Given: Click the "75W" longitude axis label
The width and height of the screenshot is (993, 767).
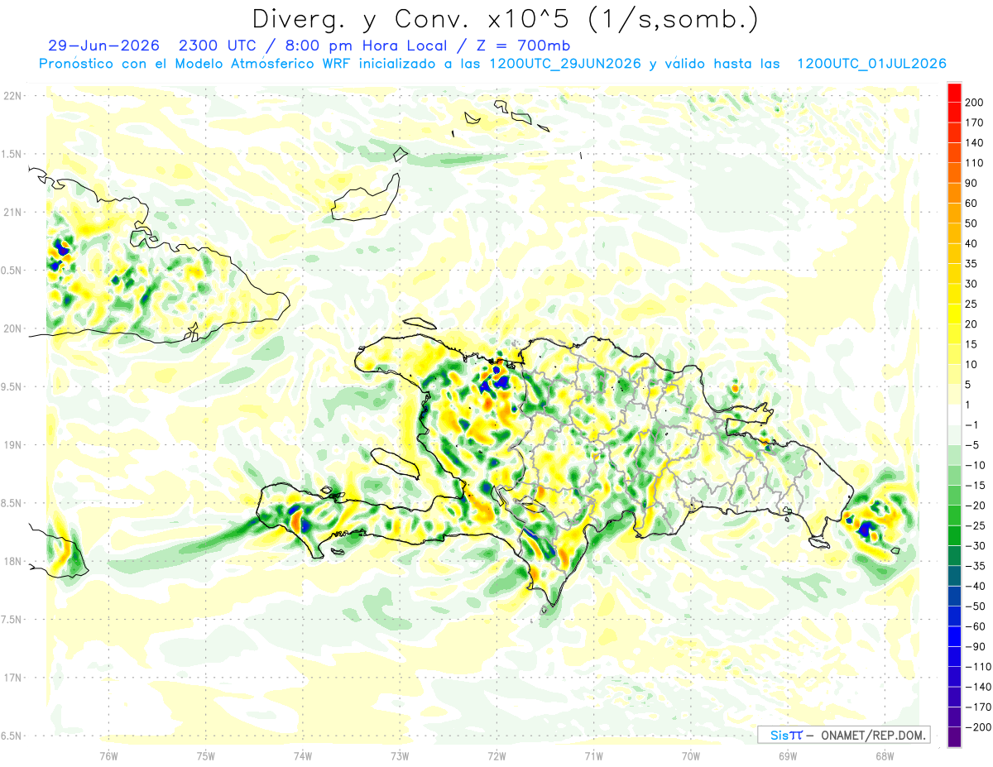Looking at the screenshot, I should pos(205,755).
